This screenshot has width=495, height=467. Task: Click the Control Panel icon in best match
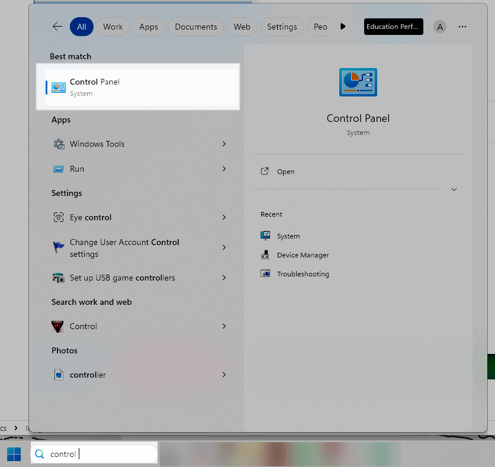[59, 88]
